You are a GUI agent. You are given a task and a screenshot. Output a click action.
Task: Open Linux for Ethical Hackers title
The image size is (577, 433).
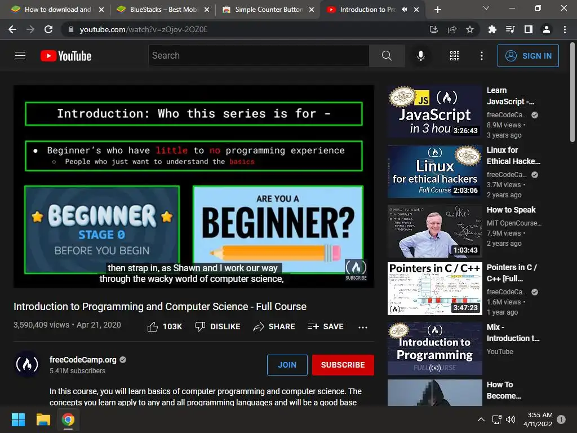pos(513,156)
